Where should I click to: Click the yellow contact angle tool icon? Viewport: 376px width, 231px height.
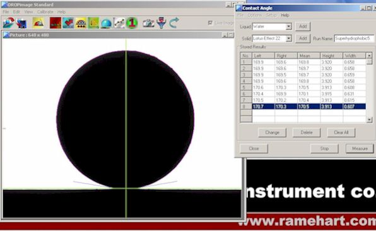click(x=38, y=23)
